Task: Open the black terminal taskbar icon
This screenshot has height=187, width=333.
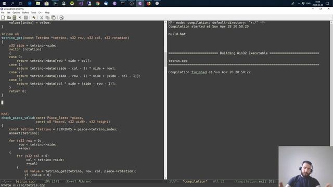Action: coord(123,4)
